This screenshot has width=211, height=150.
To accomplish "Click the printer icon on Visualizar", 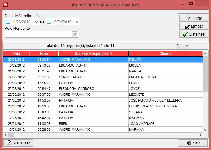I will pos(9,143).
